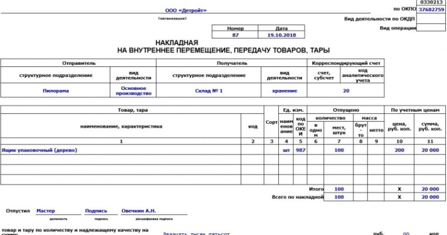Select sum 20 000 in Всего по накладной row
Screen dimensions: 447x235
[x=429, y=197]
